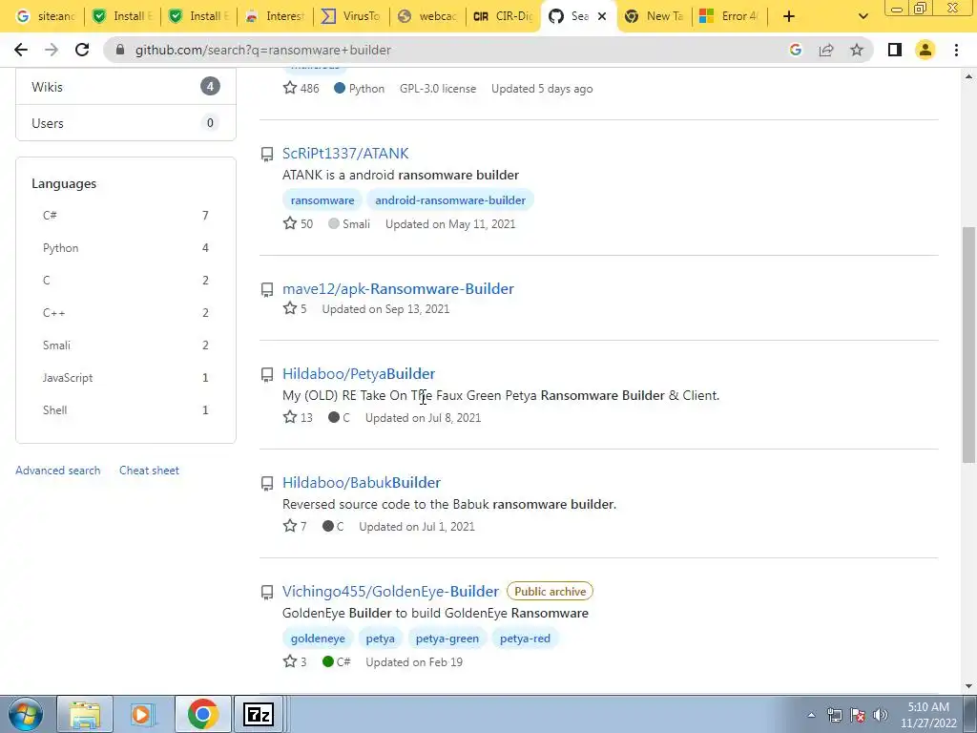The image size is (977, 733).
Task: Click the lock icon in address bar
Action: click(x=120, y=50)
